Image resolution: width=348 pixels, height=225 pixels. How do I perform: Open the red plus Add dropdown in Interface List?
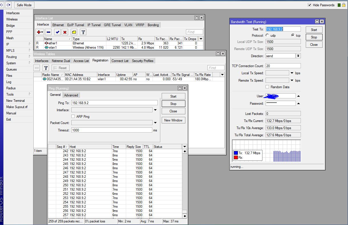40,32
